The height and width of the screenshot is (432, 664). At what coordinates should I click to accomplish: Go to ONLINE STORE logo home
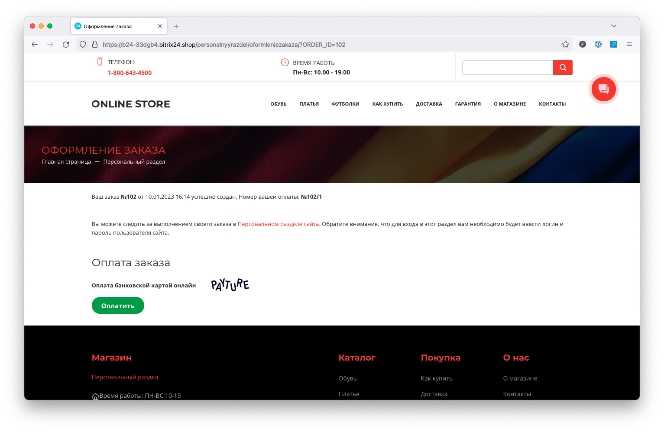tap(131, 104)
